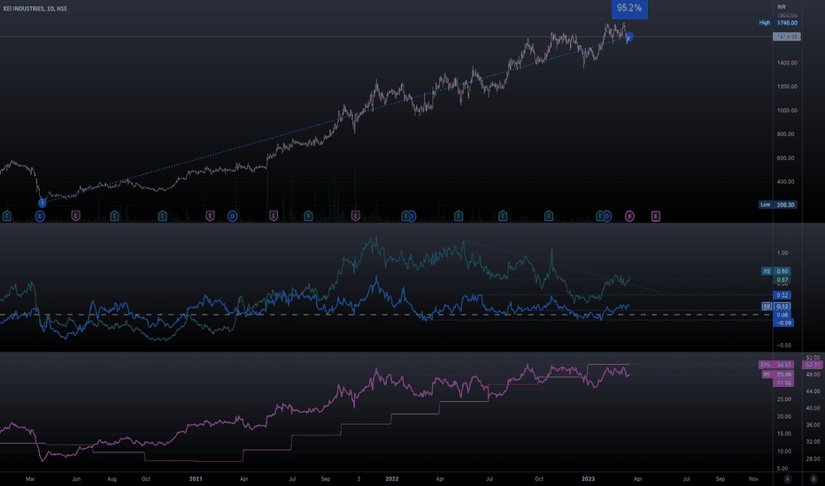Click the pink PE value label
The image size is (825, 486).
click(x=778, y=374)
